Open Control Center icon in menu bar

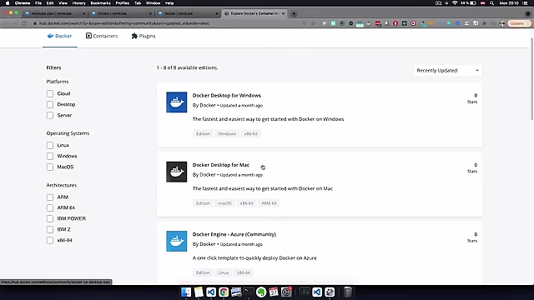coord(526,3)
